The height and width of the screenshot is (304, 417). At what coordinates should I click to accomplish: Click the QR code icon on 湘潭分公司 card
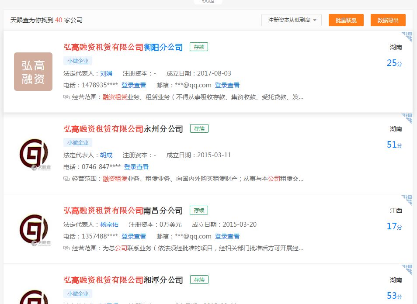click(407, 269)
